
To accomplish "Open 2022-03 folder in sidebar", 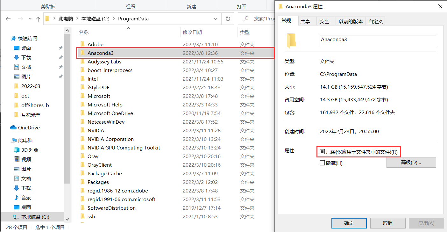I will (x=31, y=86).
